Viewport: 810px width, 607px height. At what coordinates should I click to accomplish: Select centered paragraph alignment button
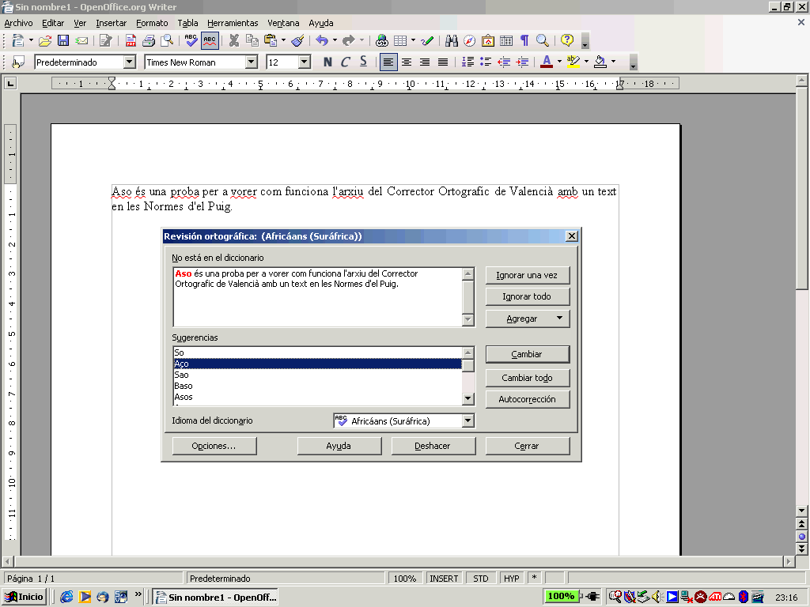click(x=407, y=62)
